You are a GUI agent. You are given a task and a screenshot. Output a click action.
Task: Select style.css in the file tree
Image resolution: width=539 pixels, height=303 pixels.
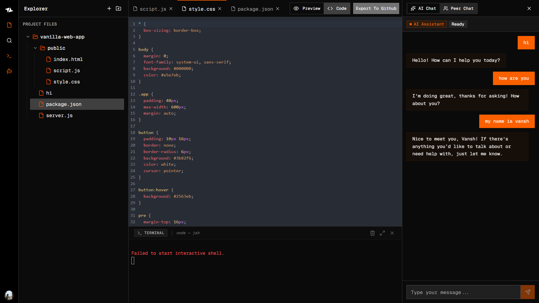(x=67, y=82)
